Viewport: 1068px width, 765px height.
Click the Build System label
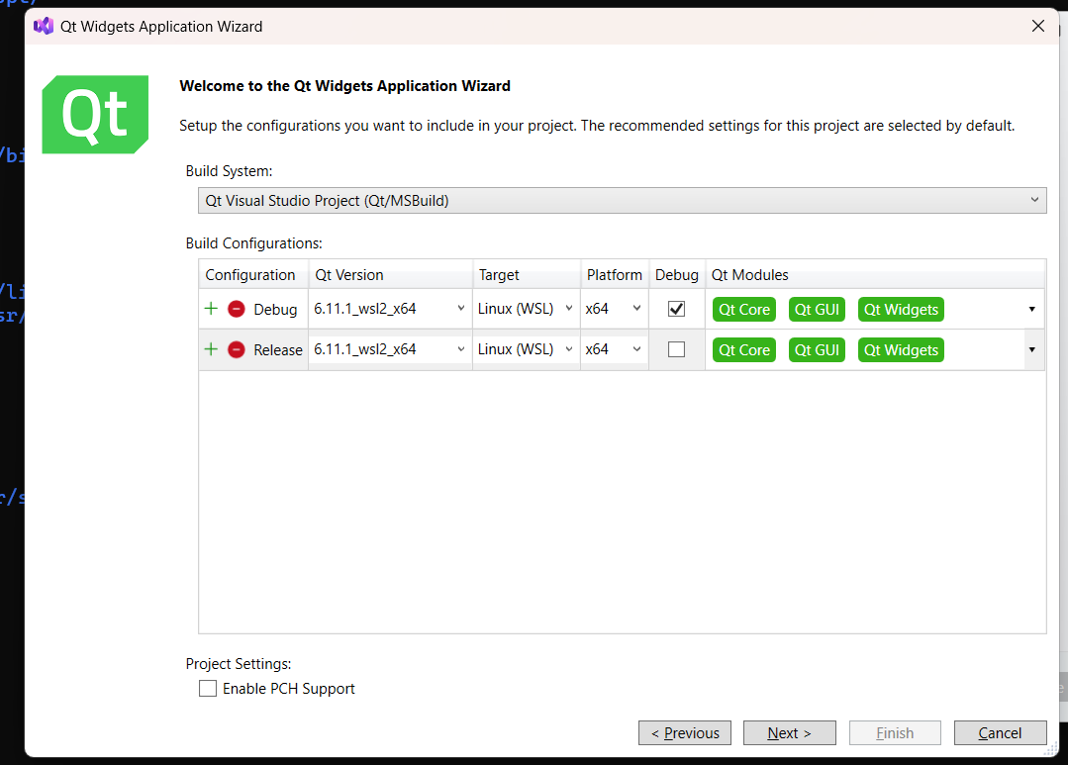click(x=229, y=171)
